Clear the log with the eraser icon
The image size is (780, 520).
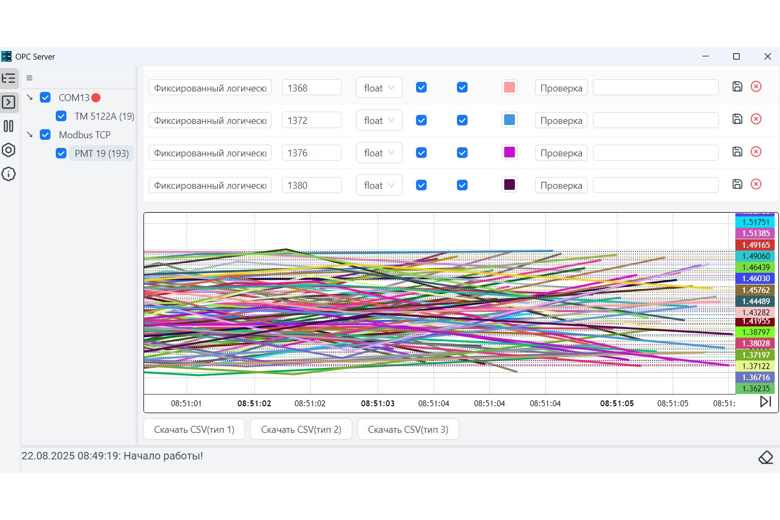click(x=765, y=457)
